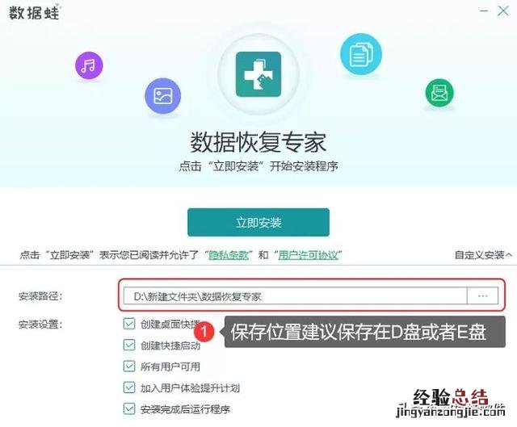
Task: Click the 数据蛙 logo in title bar
Action: tap(35, 13)
